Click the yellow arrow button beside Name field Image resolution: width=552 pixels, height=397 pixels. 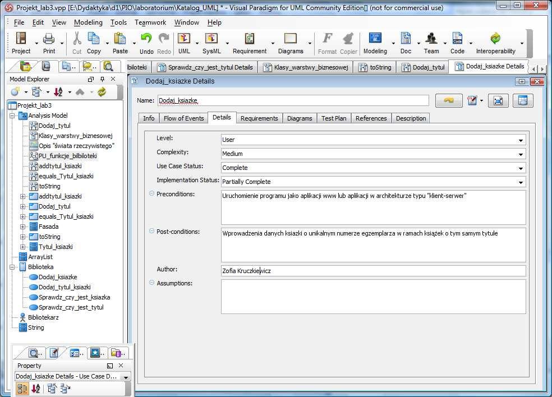click(449, 101)
